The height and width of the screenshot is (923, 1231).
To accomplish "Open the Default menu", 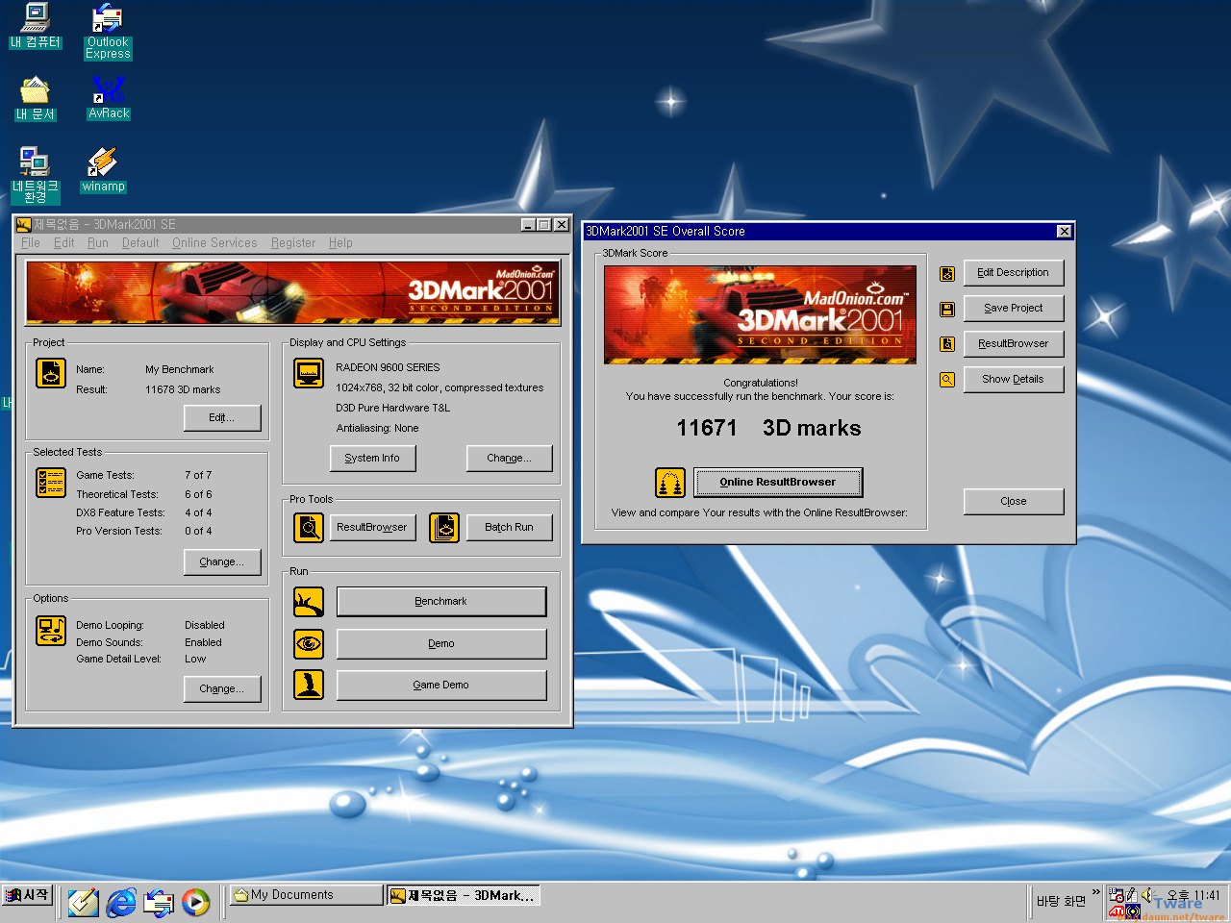I will (x=140, y=243).
